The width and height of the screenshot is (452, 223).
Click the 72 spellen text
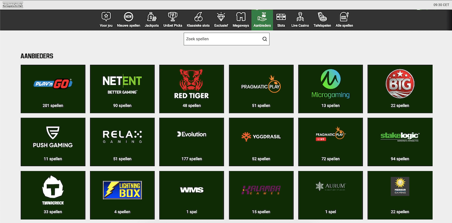click(330, 159)
